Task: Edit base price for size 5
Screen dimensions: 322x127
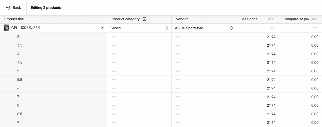Action: pos(258,71)
